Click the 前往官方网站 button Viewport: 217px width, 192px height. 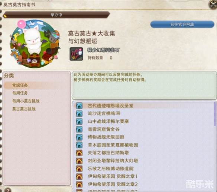tap(182, 25)
